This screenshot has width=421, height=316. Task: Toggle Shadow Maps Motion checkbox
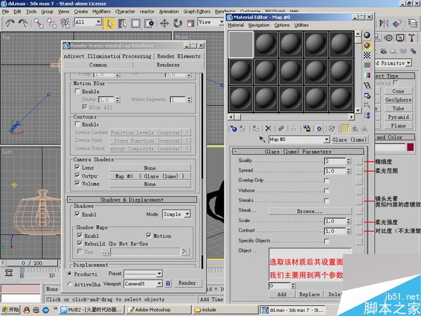click(149, 235)
